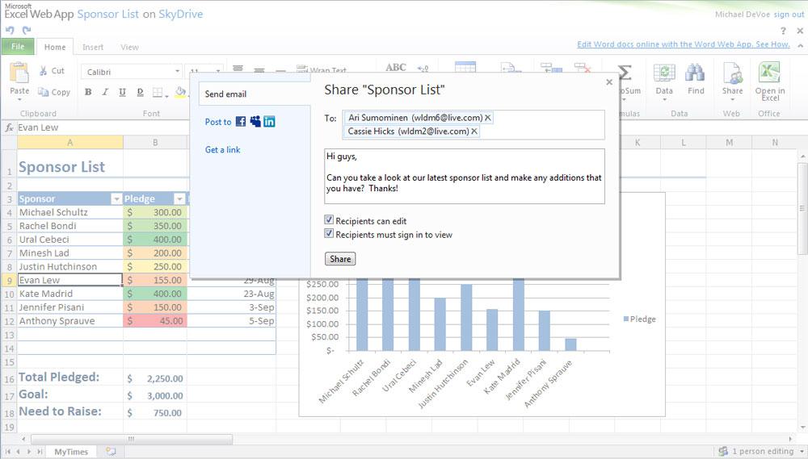Select column A header
This screenshot has height=459, width=808.
click(x=70, y=143)
